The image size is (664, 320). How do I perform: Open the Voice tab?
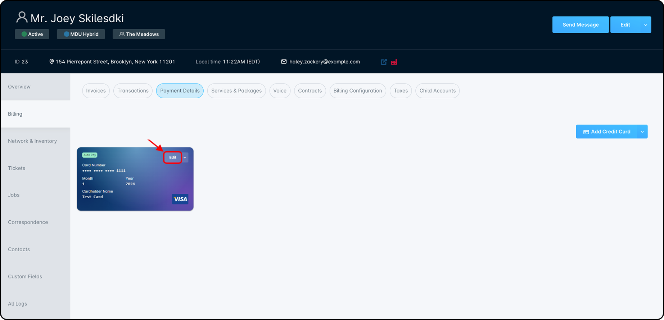coord(280,91)
